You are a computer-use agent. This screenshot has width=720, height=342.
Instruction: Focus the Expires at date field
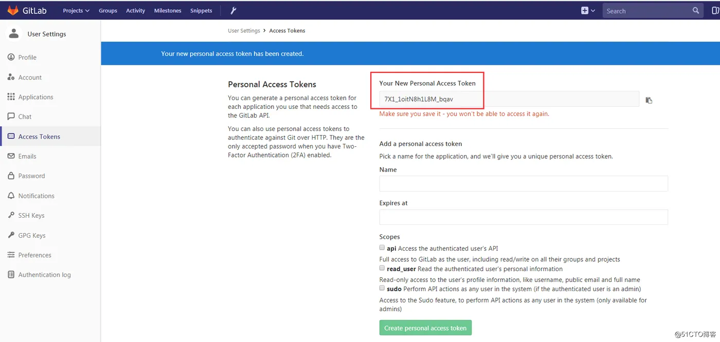pyautogui.click(x=524, y=217)
